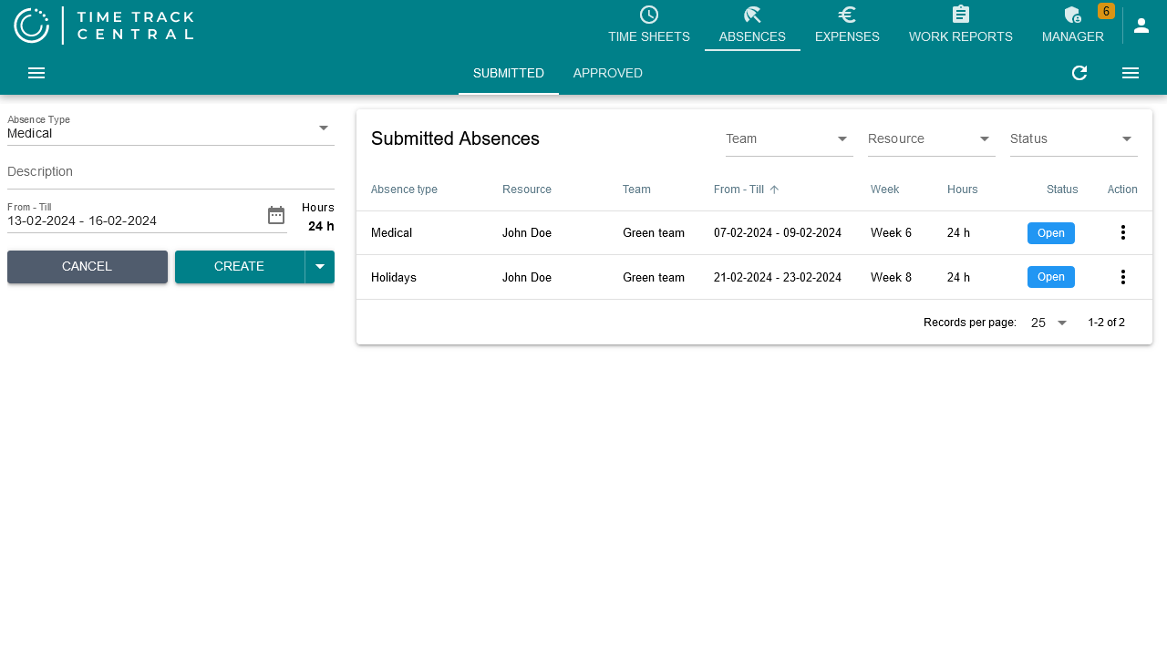
Task: Sort by Week column header
Action: [x=884, y=190]
